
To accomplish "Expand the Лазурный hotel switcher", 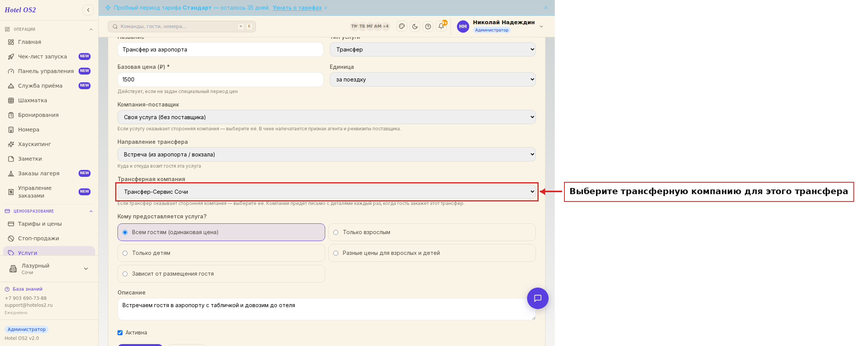I will (x=86, y=269).
